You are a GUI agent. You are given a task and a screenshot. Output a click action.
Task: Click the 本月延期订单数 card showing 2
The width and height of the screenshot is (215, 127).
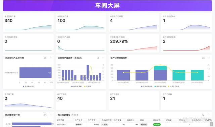pyautogui.click(x=186, y=43)
